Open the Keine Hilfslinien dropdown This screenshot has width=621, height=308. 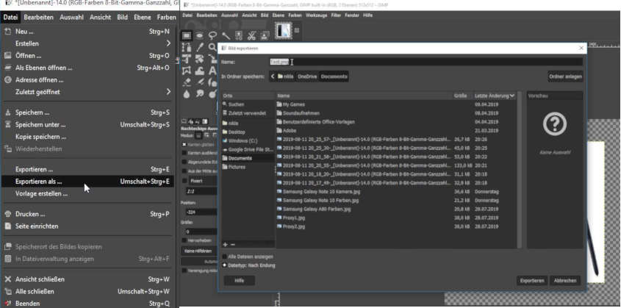(x=199, y=251)
